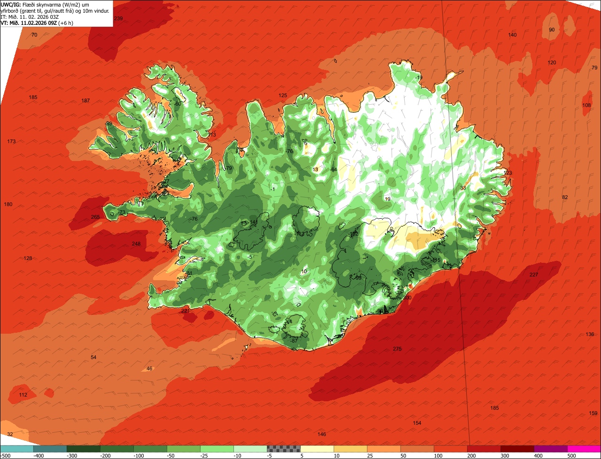Screen dimensions: 601x459
Task: Click the flux value 239 at the top
Action: pos(118,18)
